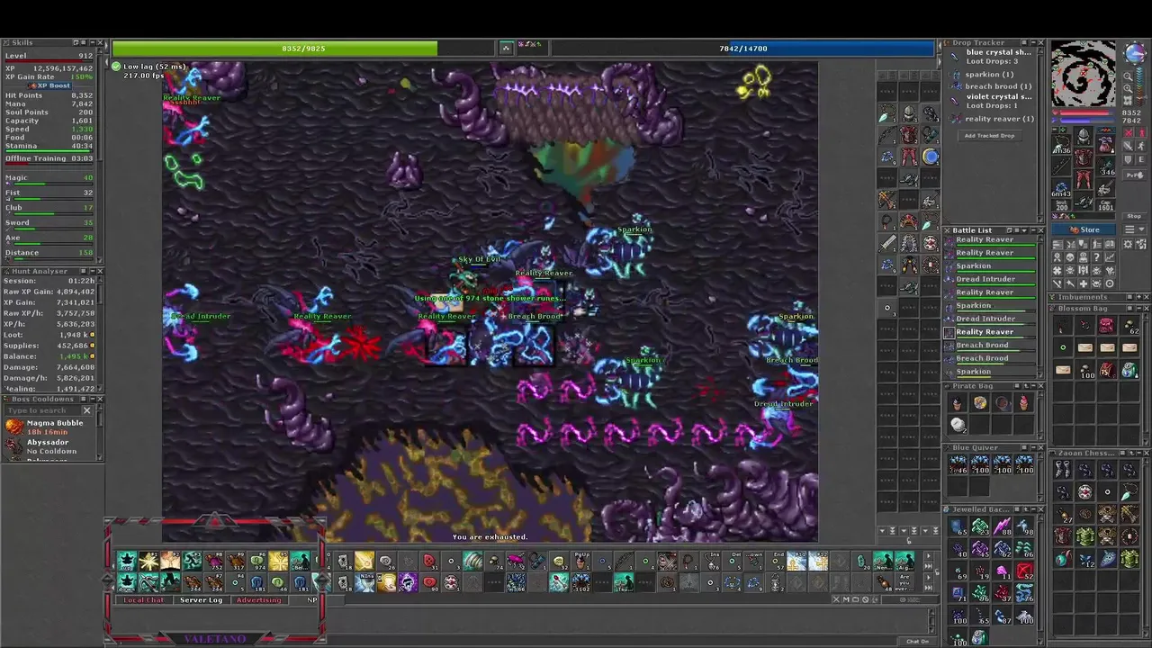1152x648 pixels.
Task: Zoom in on the minimap
Action: coord(1128,88)
